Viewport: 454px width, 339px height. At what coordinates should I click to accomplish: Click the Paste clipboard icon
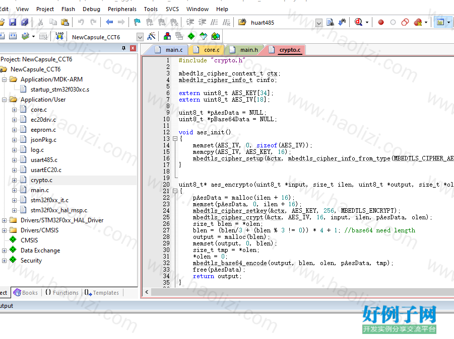click(65, 22)
